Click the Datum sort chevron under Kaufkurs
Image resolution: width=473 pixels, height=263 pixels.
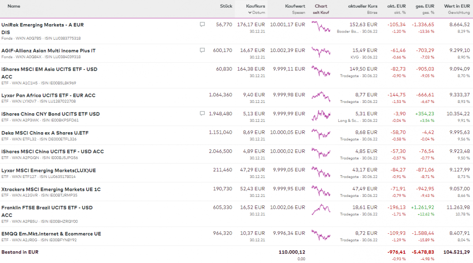pos(251,13)
